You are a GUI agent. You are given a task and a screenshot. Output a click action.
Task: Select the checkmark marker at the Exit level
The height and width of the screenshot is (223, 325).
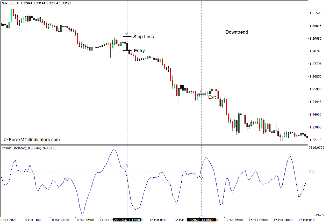click(x=201, y=90)
